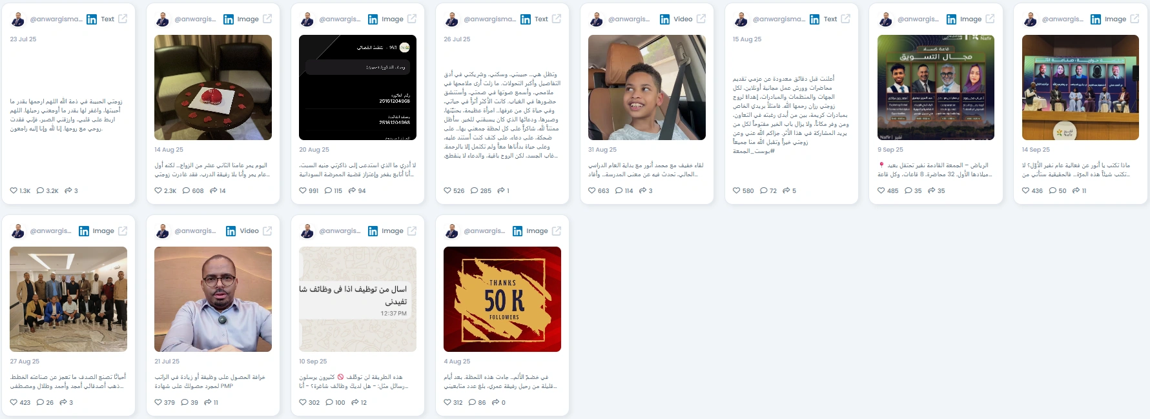Open the red cake image thumbnail
Image resolution: width=1150 pixels, height=419 pixels.
tap(213, 87)
